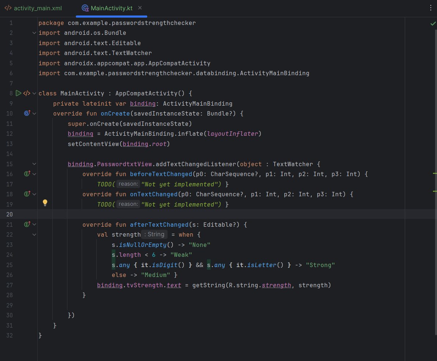Click 'layoutInflater' on line 12
437x361 pixels.
click(233, 134)
